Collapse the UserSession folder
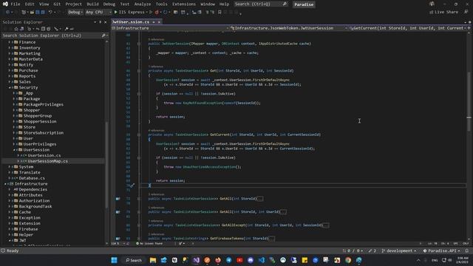 coord(14,150)
